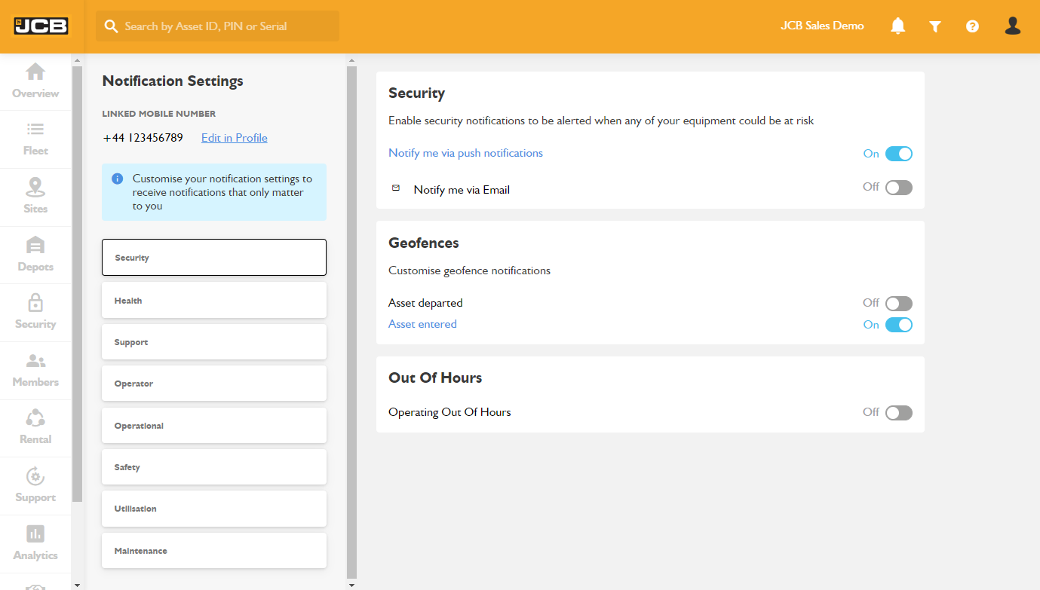The image size is (1040, 590).
Task: Click the sidebar scrollbar down arrow
Action: pyautogui.click(x=77, y=585)
